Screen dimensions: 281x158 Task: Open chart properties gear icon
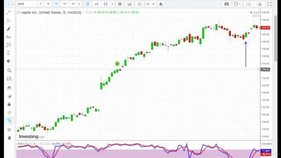point(120,4)
